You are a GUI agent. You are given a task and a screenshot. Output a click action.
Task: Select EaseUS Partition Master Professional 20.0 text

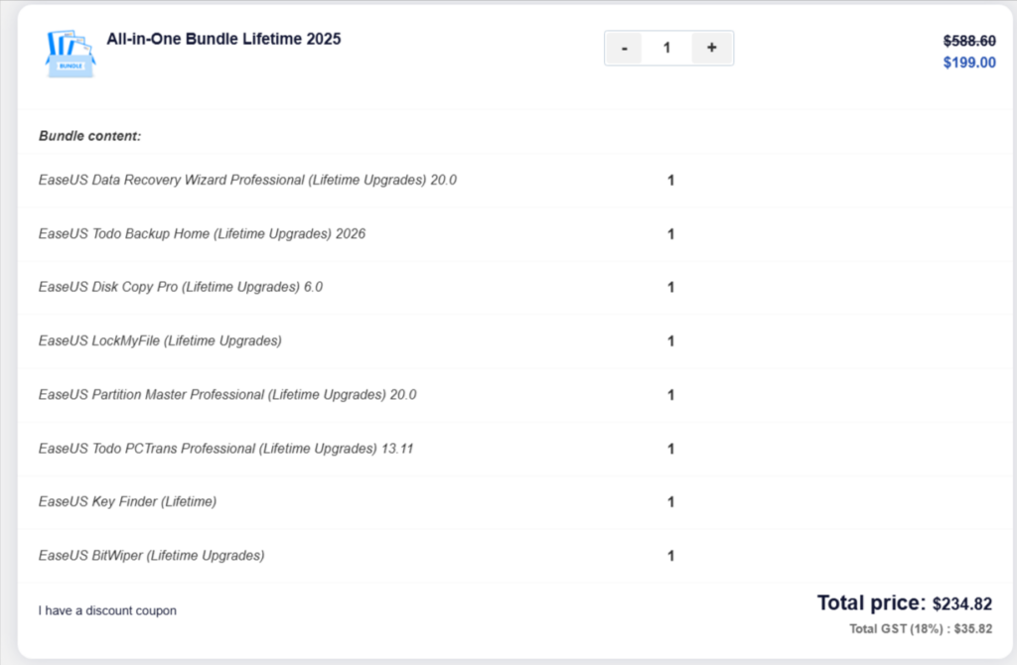tap(227, 395)
